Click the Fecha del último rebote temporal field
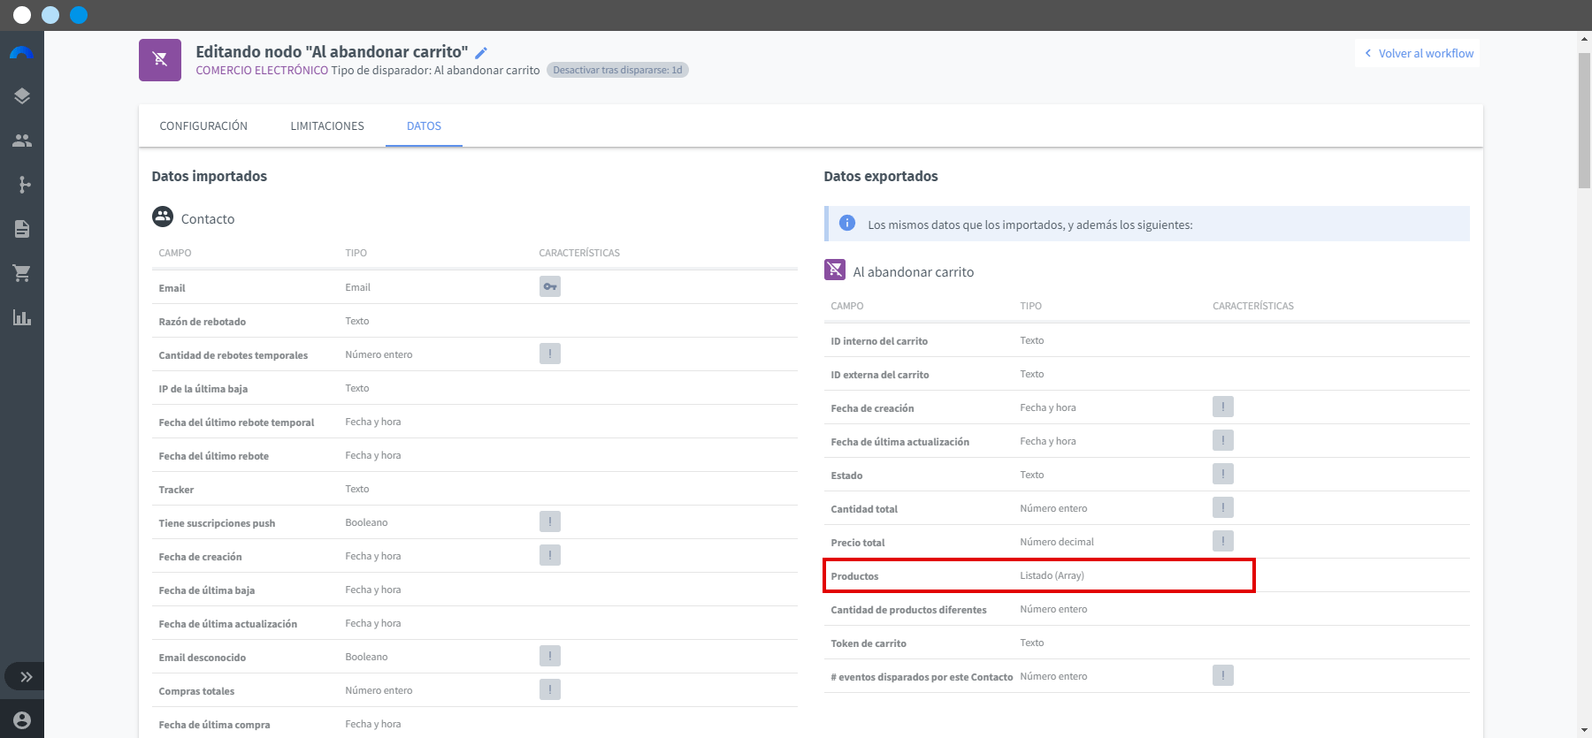1592x738 pixels. [x=236, y=422]
